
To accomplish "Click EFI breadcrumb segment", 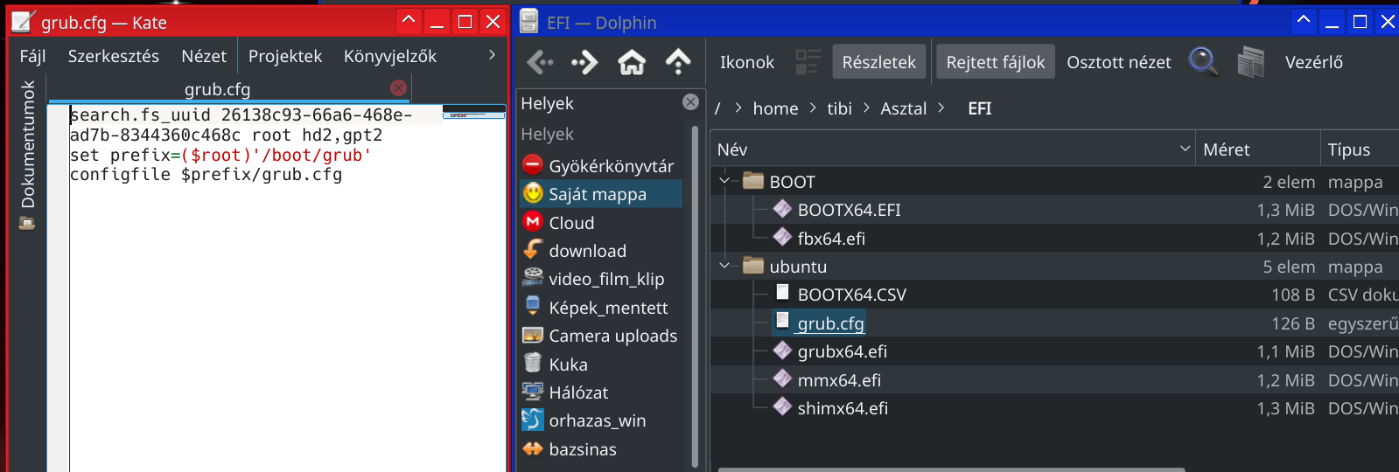I will point(979,108).
